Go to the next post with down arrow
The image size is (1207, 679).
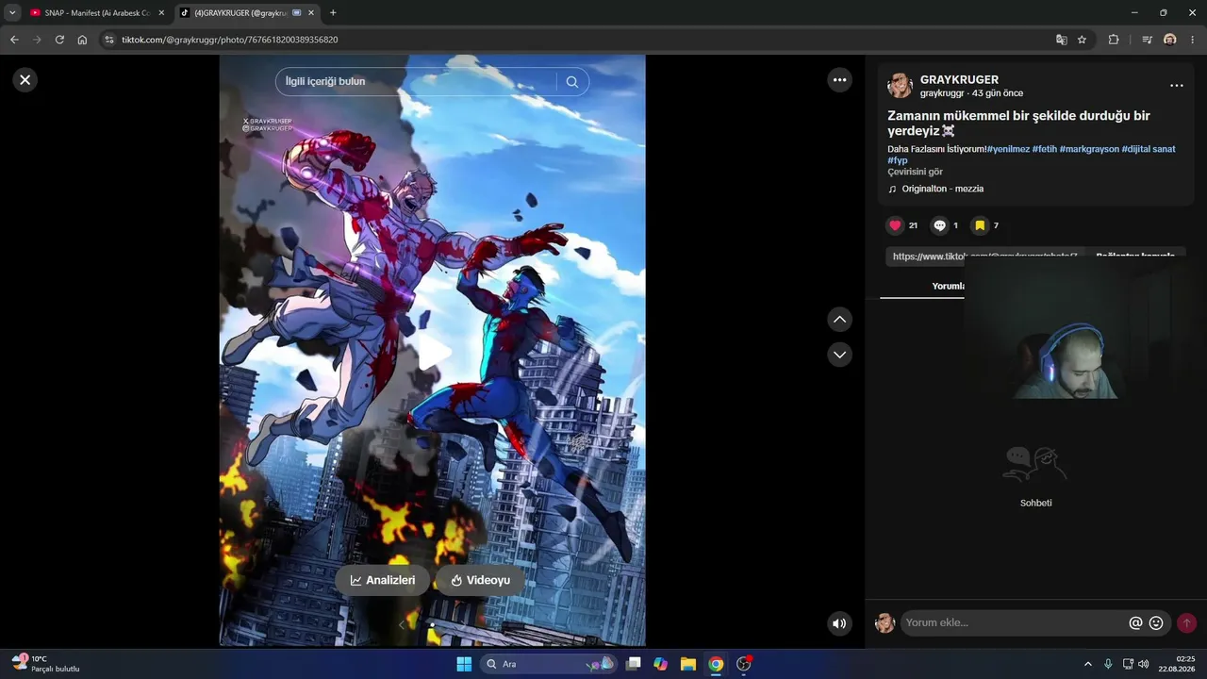839,355
